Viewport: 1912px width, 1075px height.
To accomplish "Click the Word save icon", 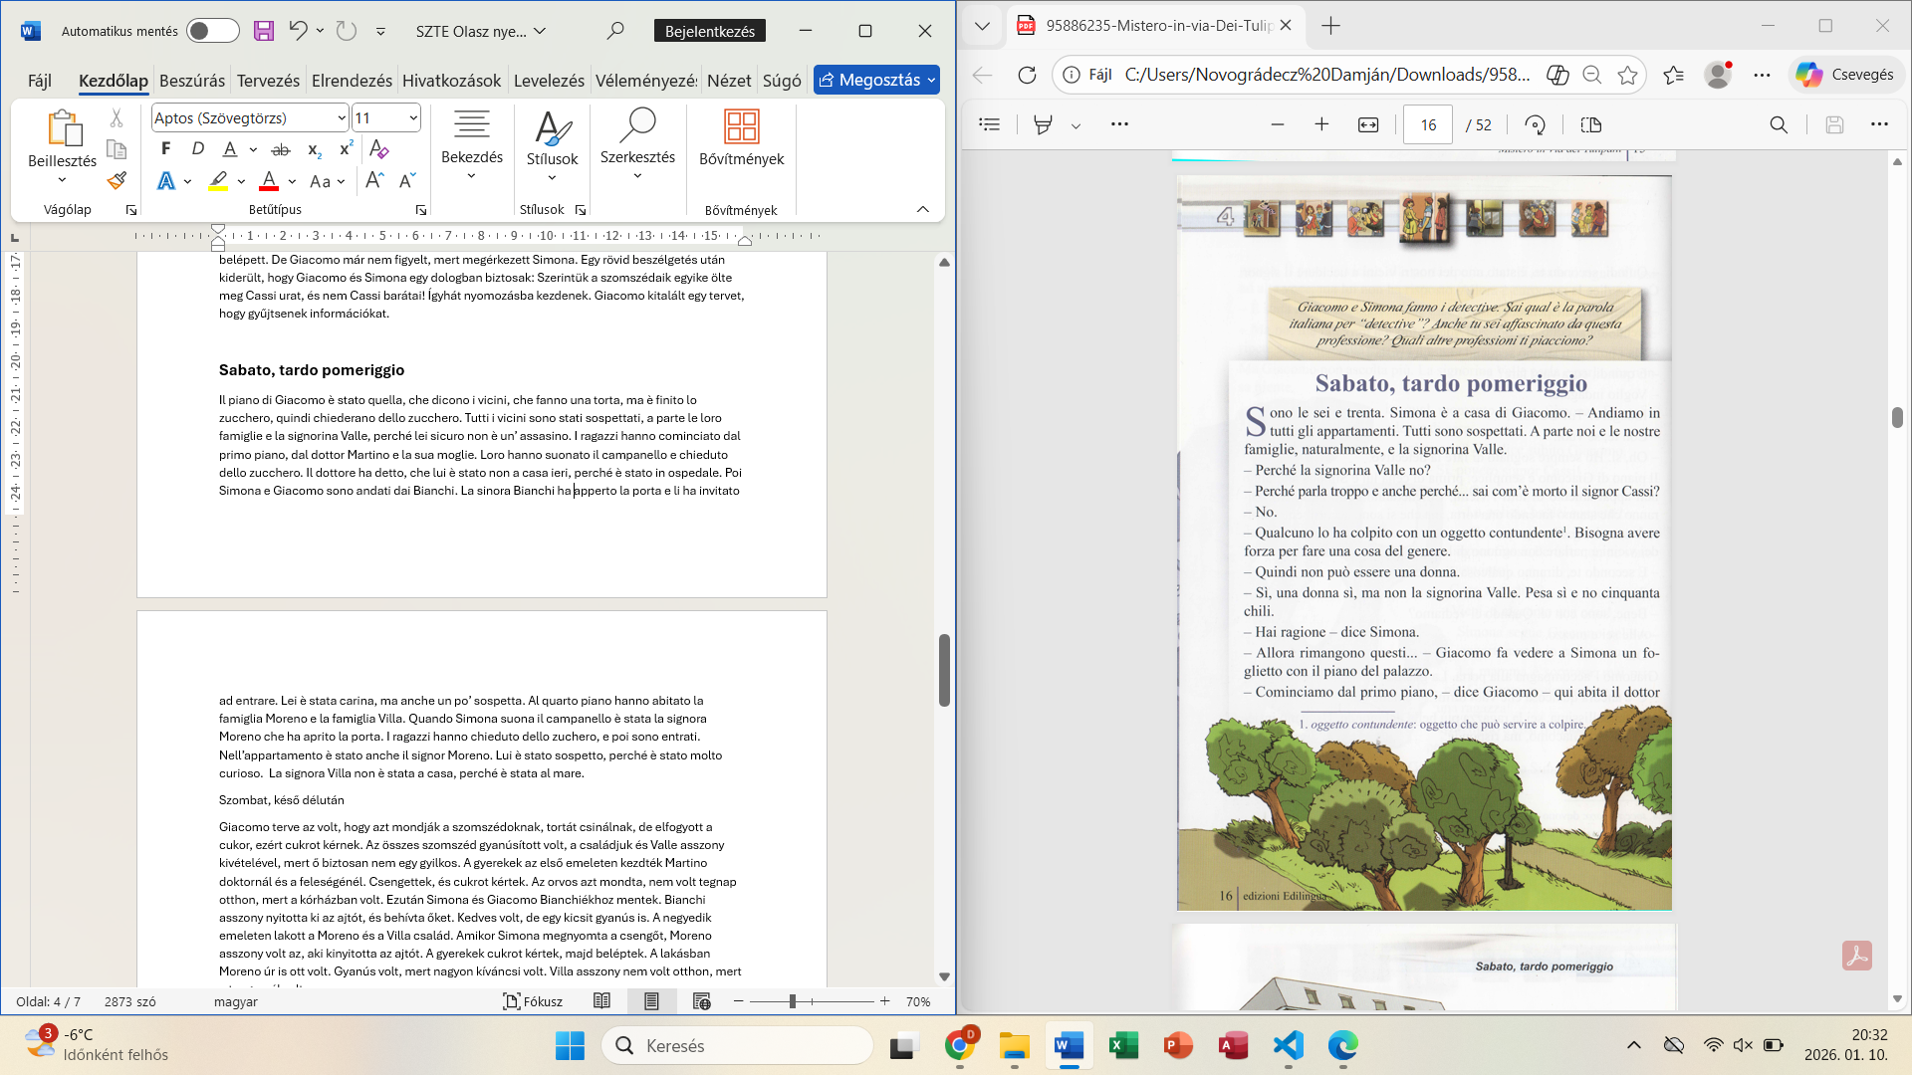I will pos(263,31).
